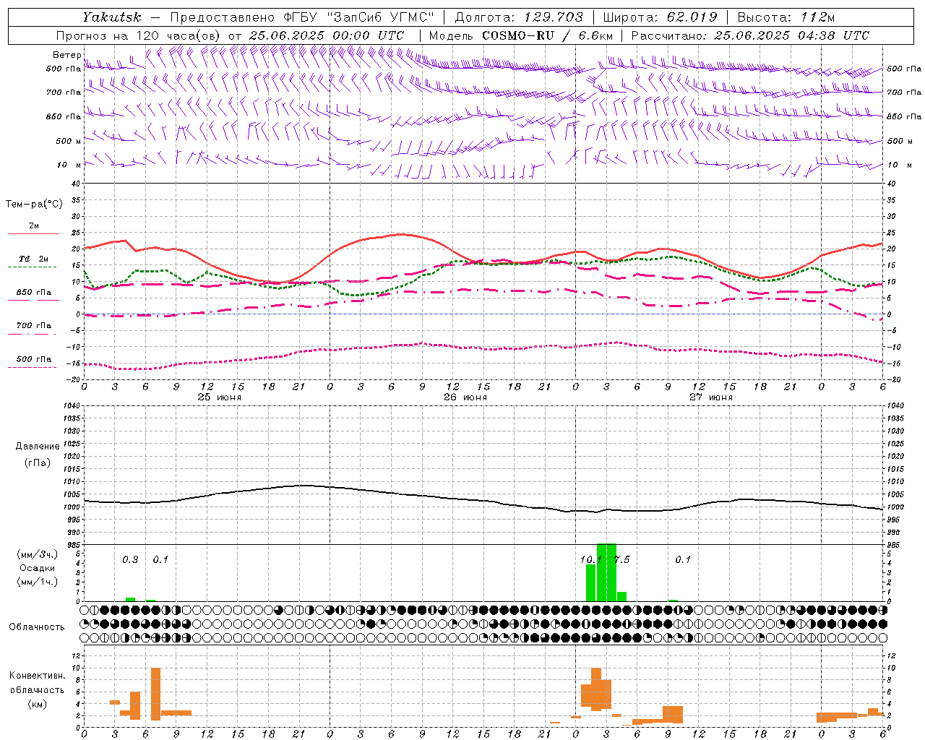Image resolution: width=925 pixels, height=740 pixels.
Task: Click the 0.3 precipitation amount label
Action: click(x=130, y=559)
